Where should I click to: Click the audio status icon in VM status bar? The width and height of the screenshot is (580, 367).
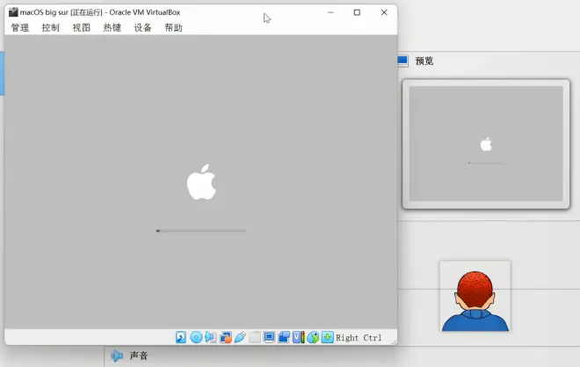[211, 337]
